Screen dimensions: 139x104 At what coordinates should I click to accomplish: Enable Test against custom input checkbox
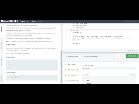point(82,56)
